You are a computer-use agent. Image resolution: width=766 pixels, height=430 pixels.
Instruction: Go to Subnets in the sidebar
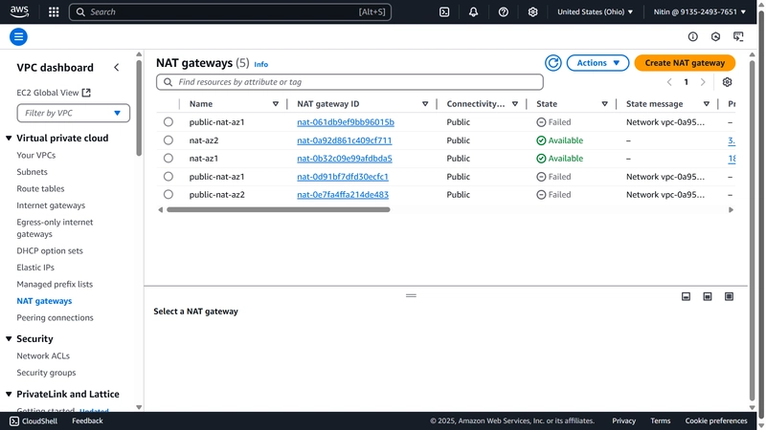[32, 172]
